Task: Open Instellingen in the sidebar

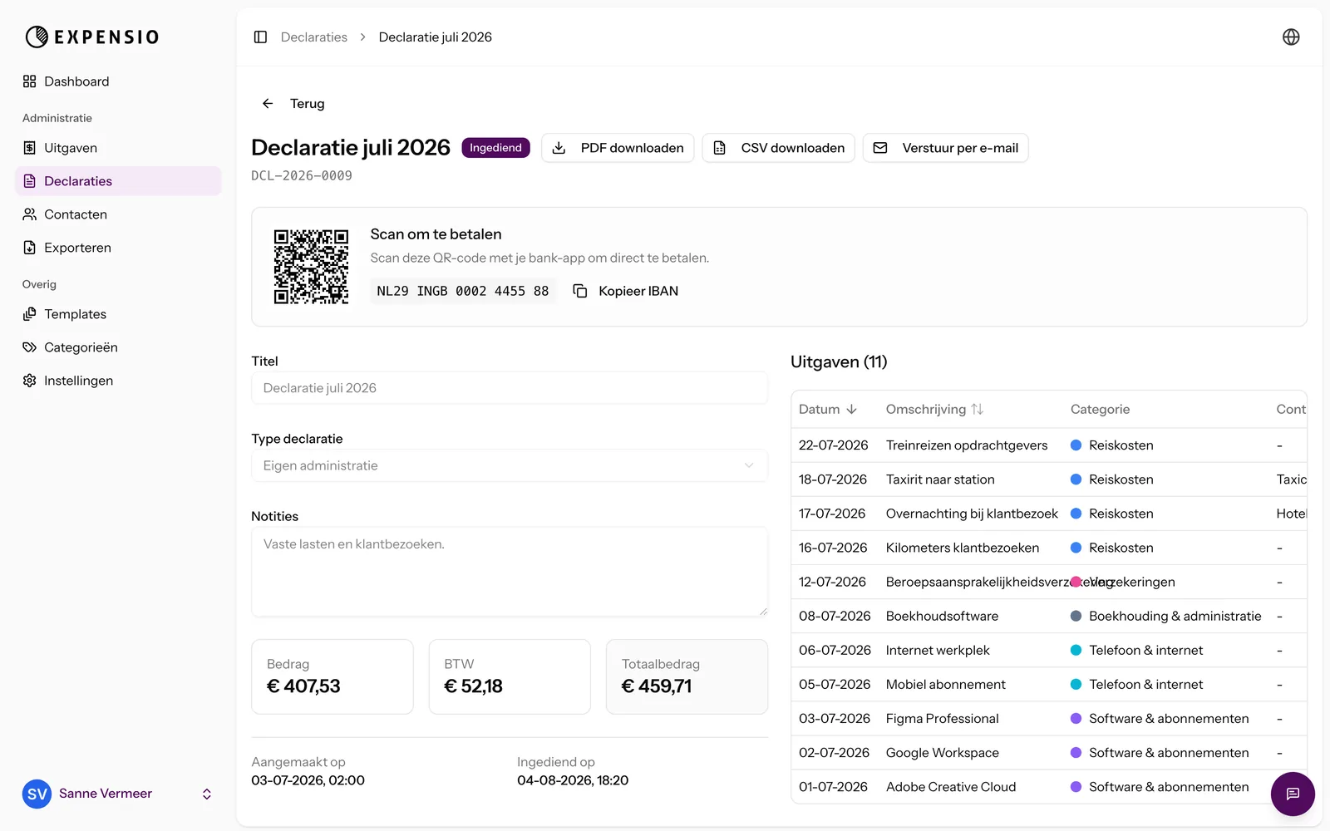Action: [118, 381]
